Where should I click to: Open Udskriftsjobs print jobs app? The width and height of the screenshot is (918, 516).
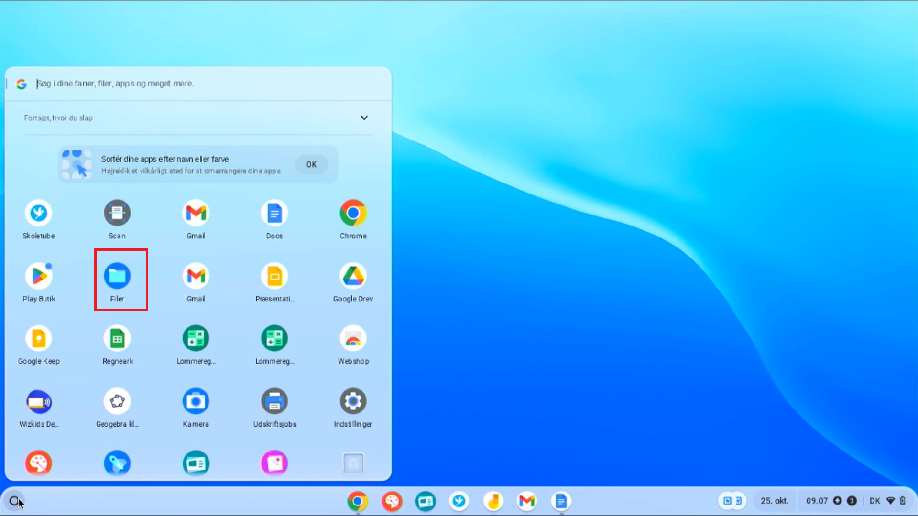coord(274,402)
